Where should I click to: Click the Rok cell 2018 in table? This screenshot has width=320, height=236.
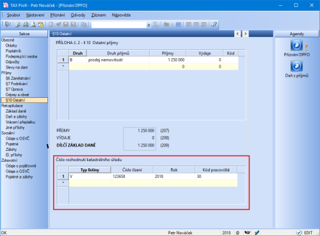(174, 177)
